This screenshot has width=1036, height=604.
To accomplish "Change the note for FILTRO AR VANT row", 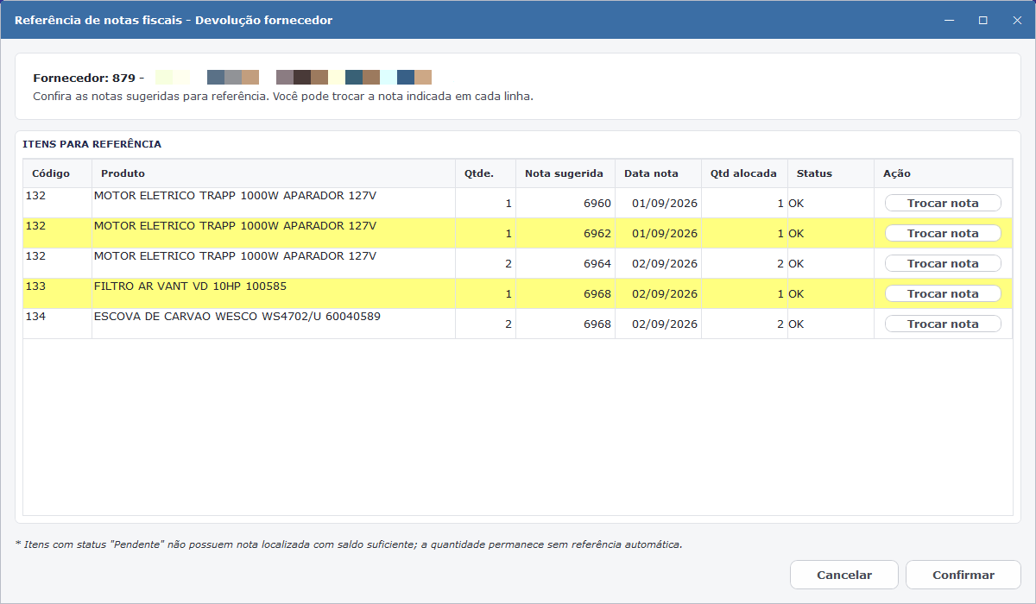I will point(943,294).
